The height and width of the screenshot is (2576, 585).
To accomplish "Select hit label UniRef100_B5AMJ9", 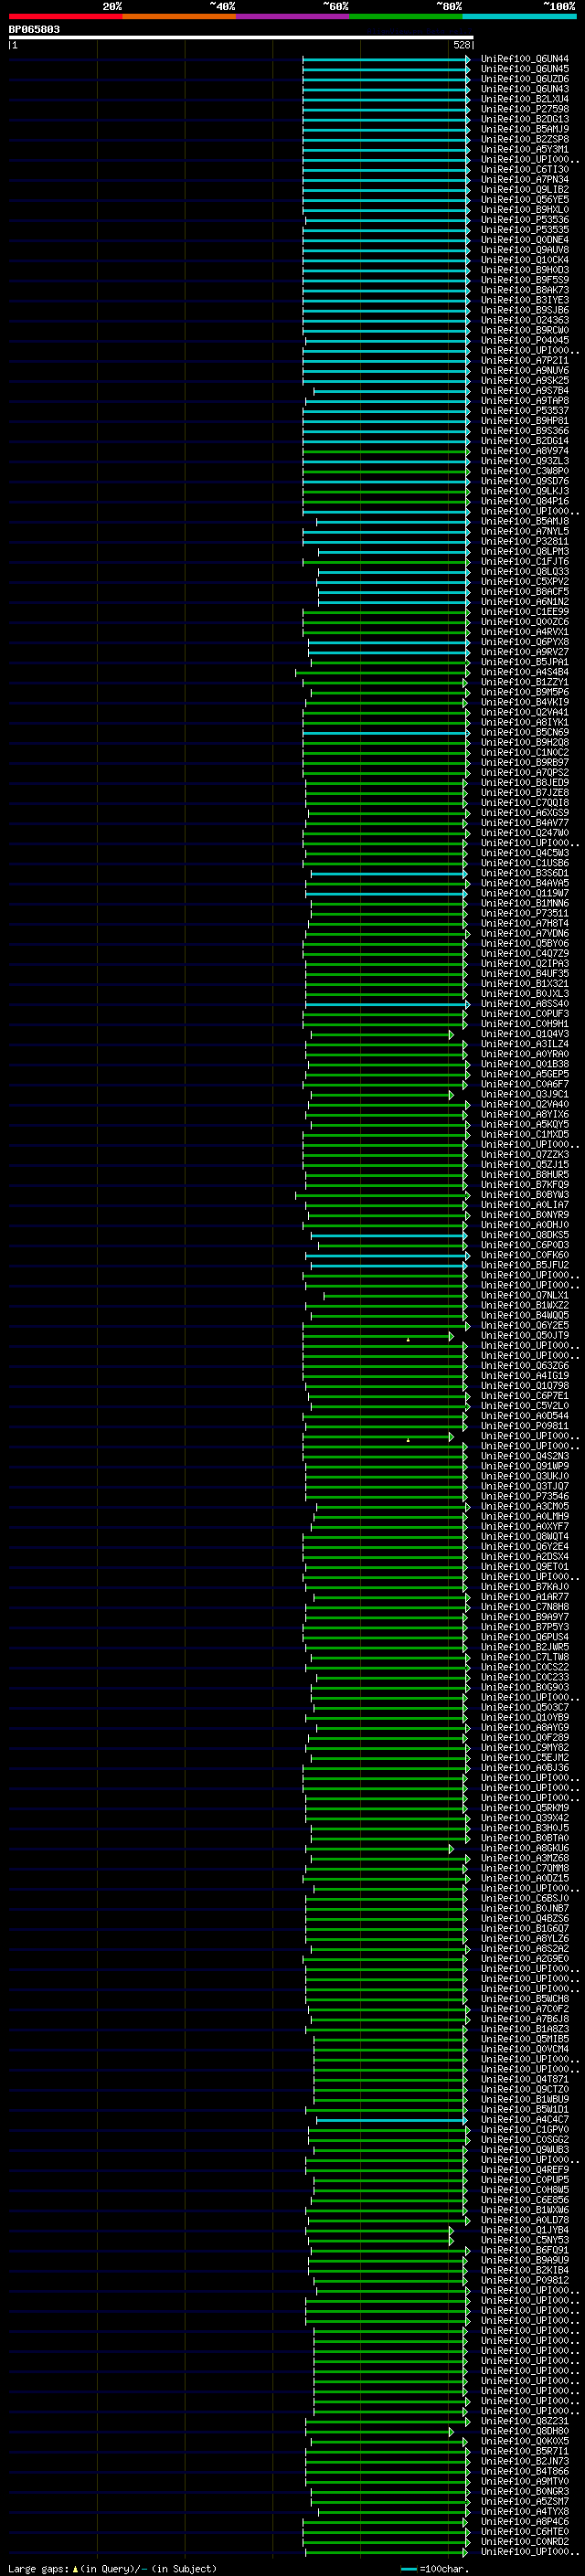I will coord(525,129).
